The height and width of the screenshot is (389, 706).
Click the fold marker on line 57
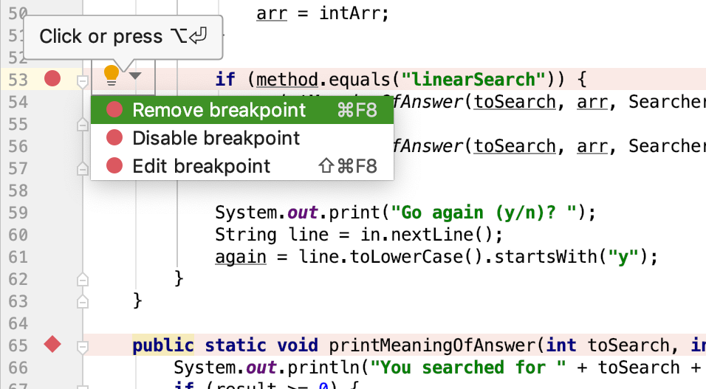[82, 169]
